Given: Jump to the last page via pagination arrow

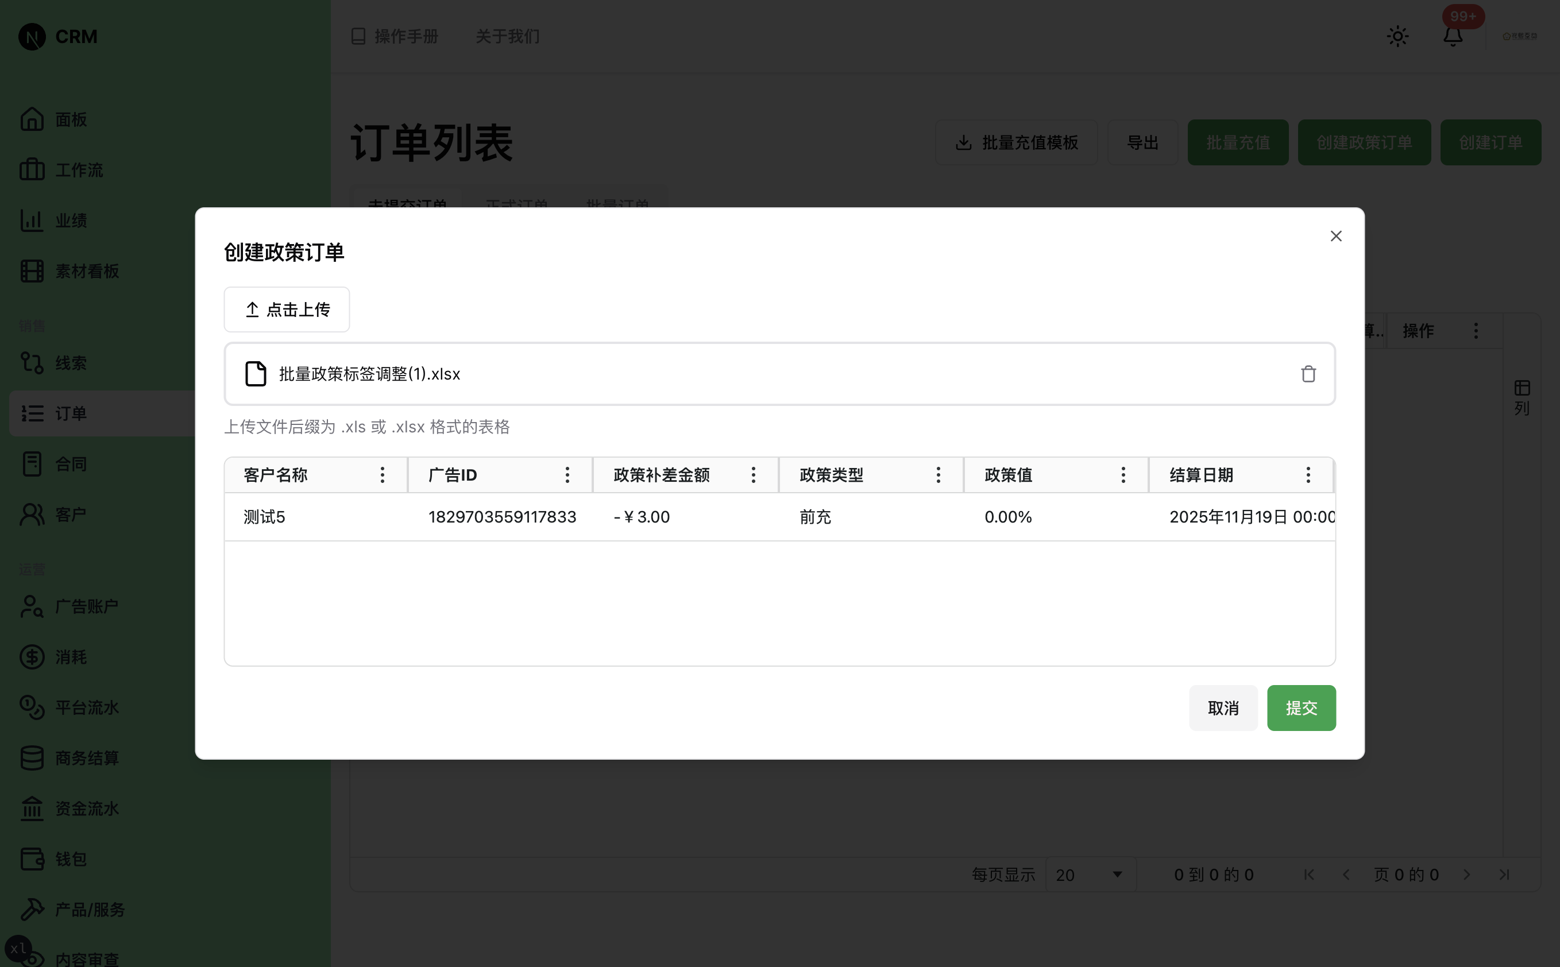Looking at the screenshot, I should pos(1504,875).
